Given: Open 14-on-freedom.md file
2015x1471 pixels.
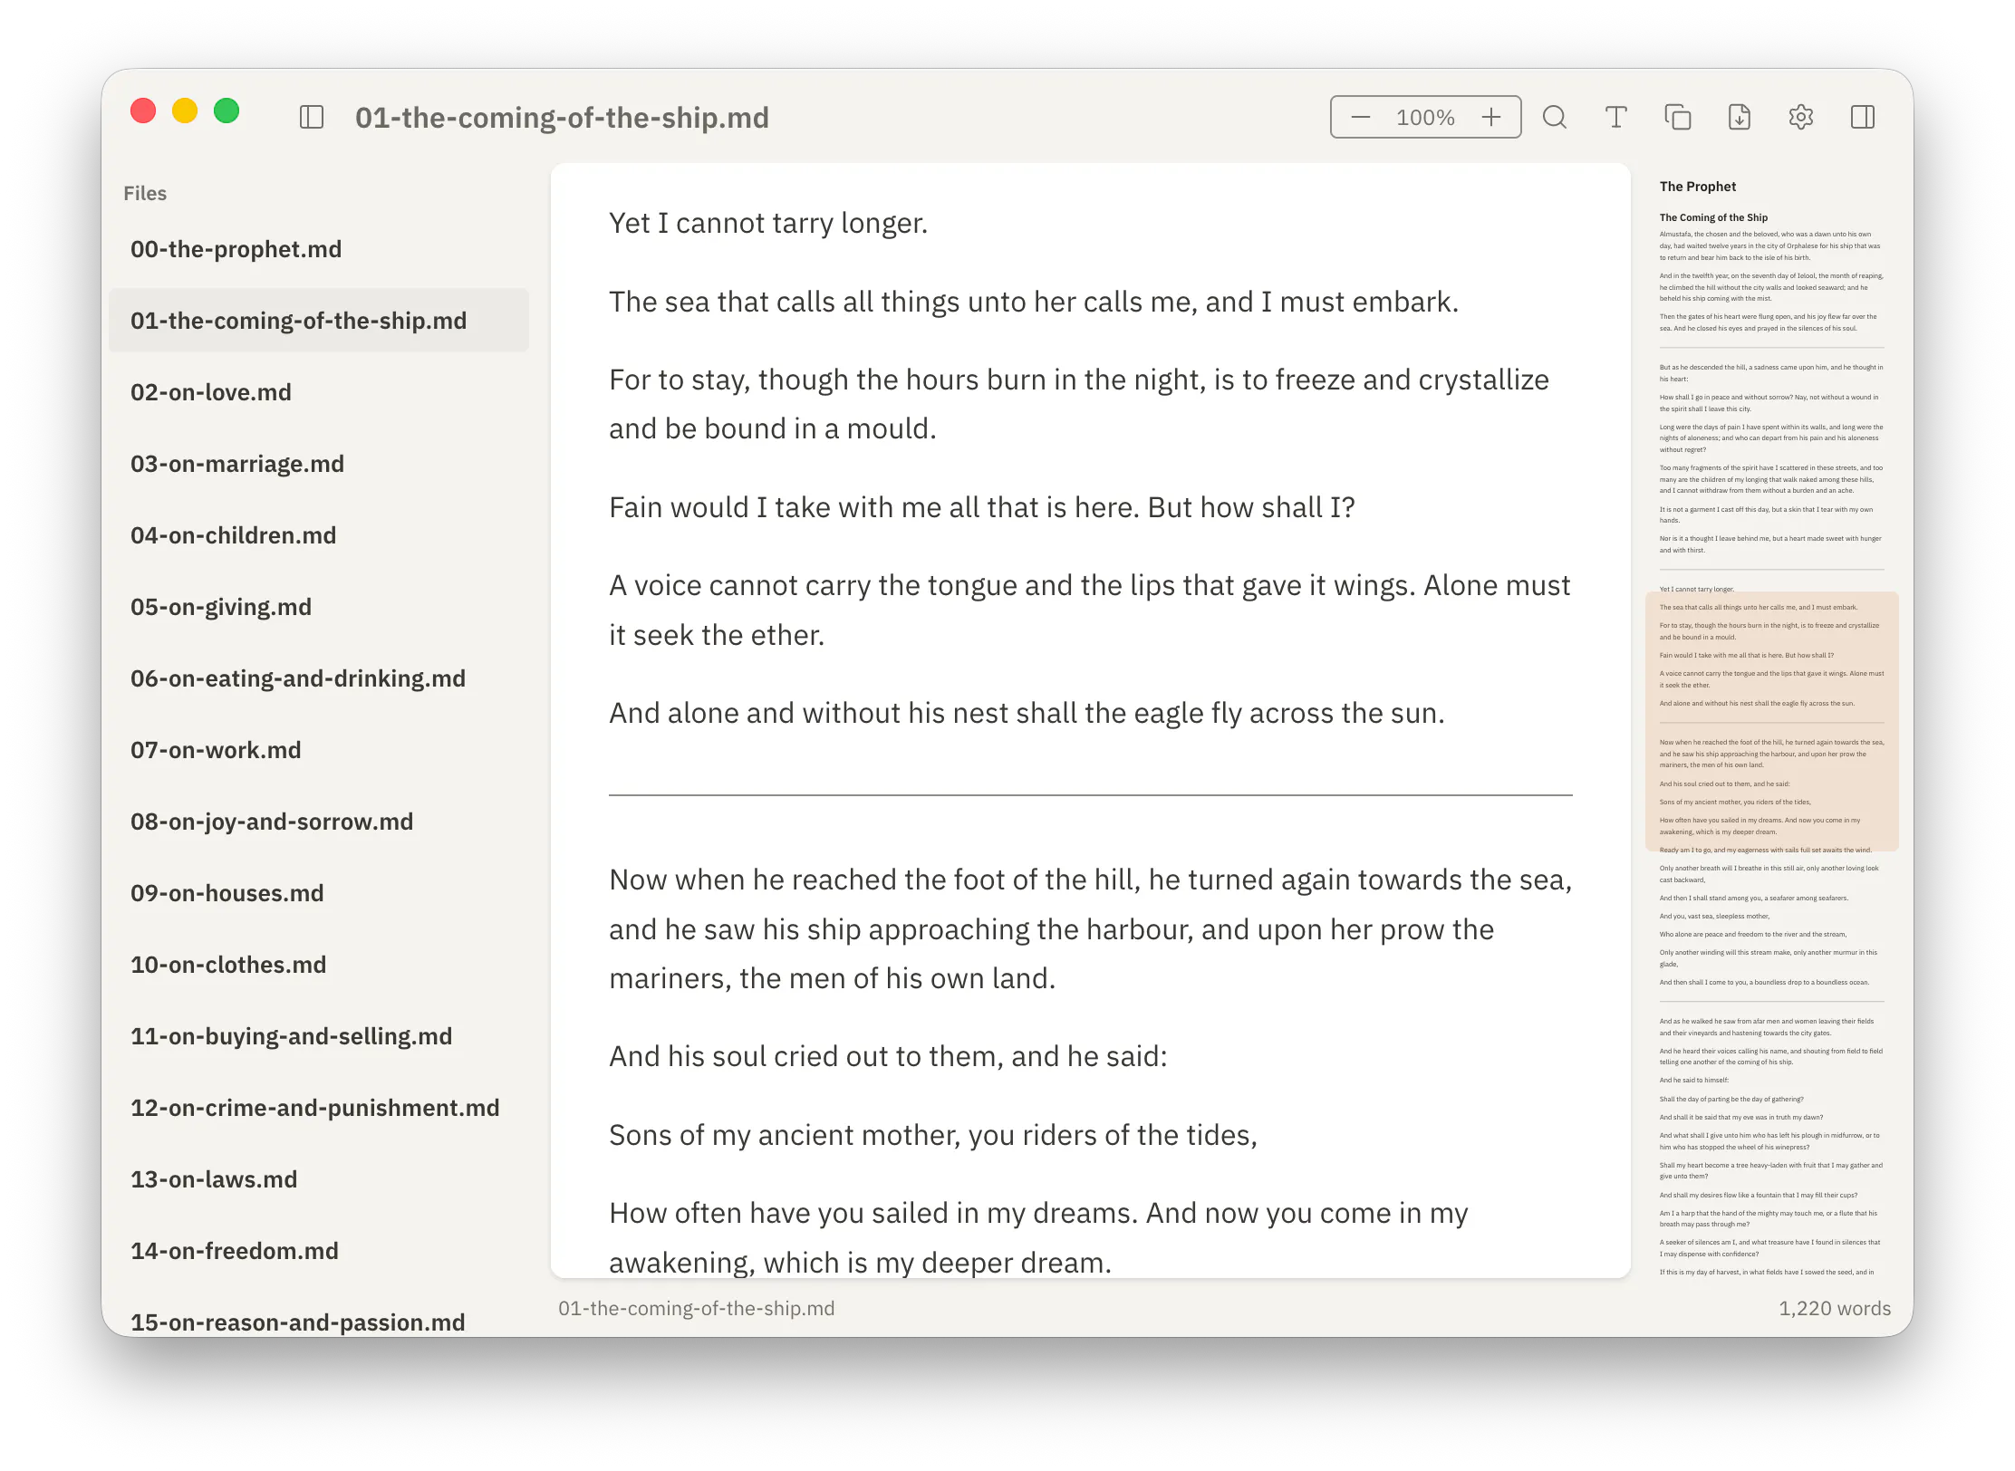Looking at the screenshot, I should coord(319,1251).
